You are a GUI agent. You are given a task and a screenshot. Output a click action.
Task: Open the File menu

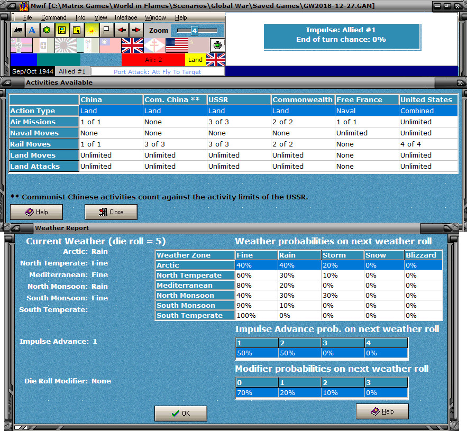click(28, 17)
